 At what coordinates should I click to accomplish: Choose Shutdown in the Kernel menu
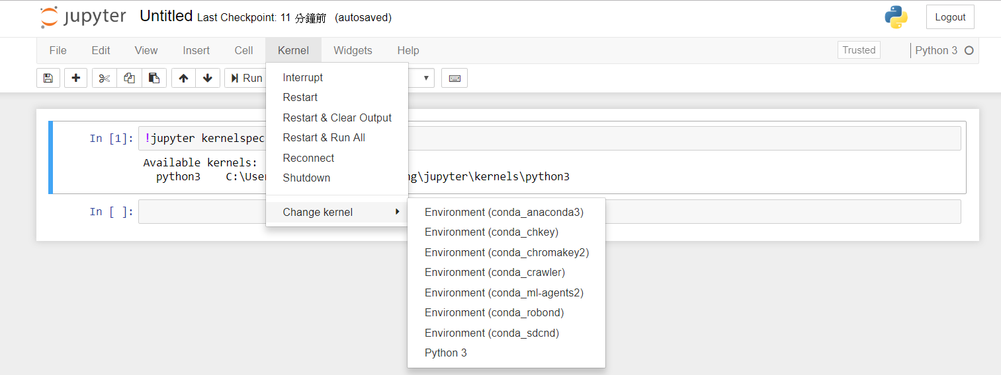[x=337, y=178]
